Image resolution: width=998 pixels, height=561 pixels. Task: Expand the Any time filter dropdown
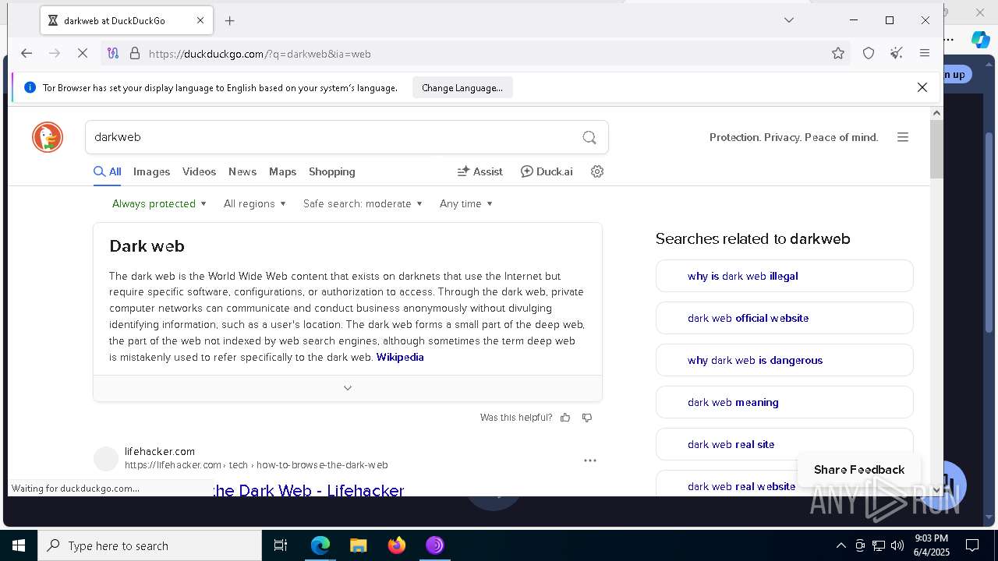(x=466, y=203)
